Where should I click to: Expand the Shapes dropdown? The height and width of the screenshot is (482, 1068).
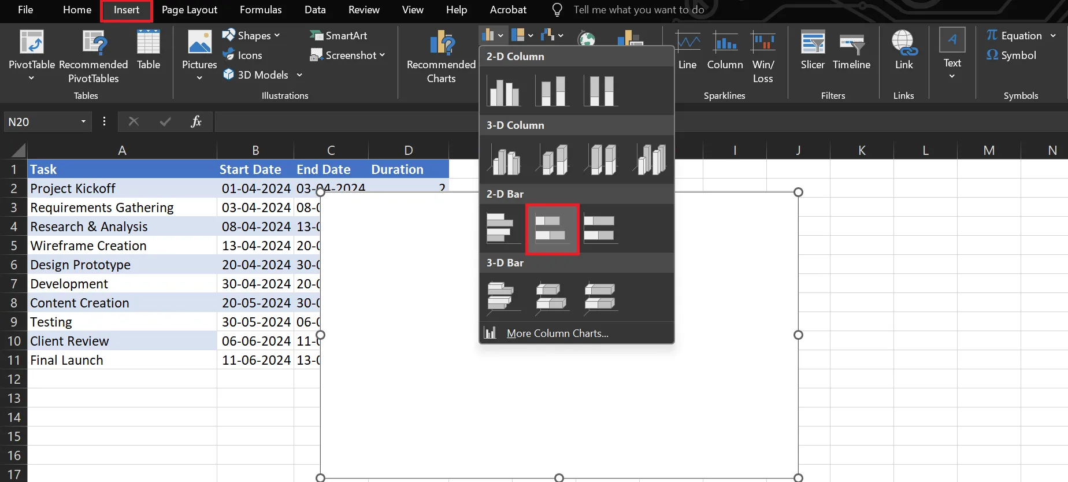click(x=251, y=35)
